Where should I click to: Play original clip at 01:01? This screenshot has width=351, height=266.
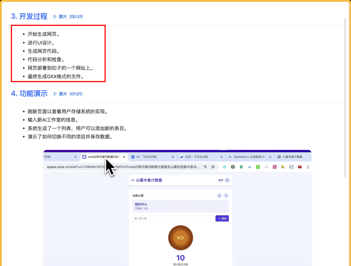pyautogui.click(x=68, y=94)
